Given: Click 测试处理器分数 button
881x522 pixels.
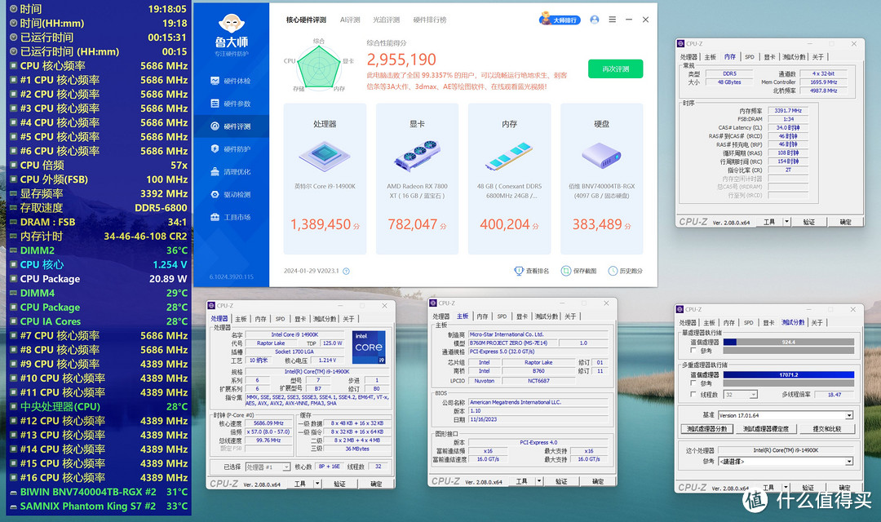Looking at the screenshot, I should click(x=706, y=429).
